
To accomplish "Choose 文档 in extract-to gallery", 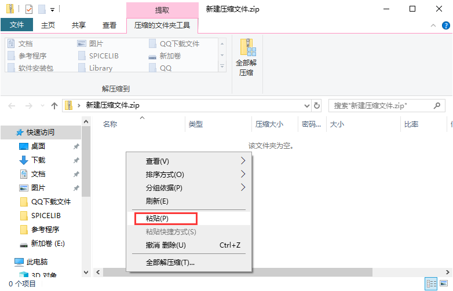I will tap(20, 43).
